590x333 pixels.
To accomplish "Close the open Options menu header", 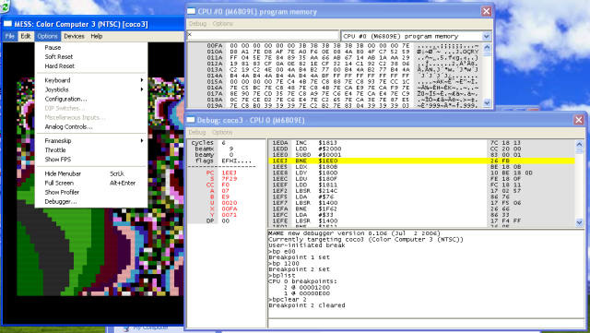I will (47, 36).
